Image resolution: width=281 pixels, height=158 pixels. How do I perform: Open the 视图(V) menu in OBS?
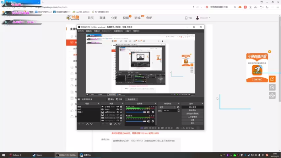pyautogui.click(x=97, y=31)
